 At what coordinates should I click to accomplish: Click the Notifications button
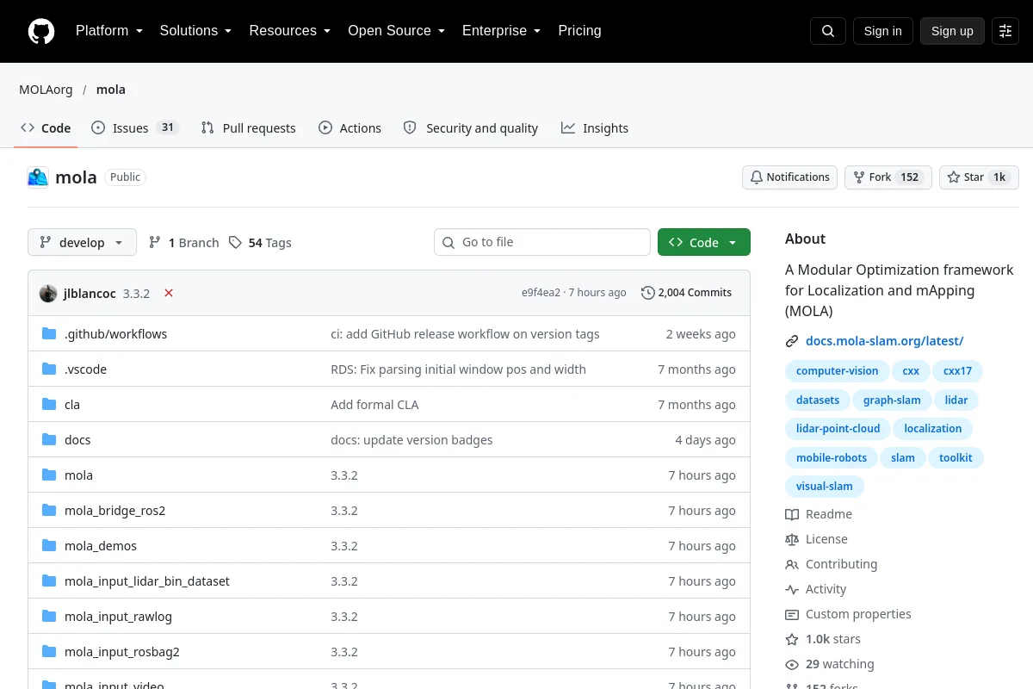pyautogui.click(x=789, y=177)
